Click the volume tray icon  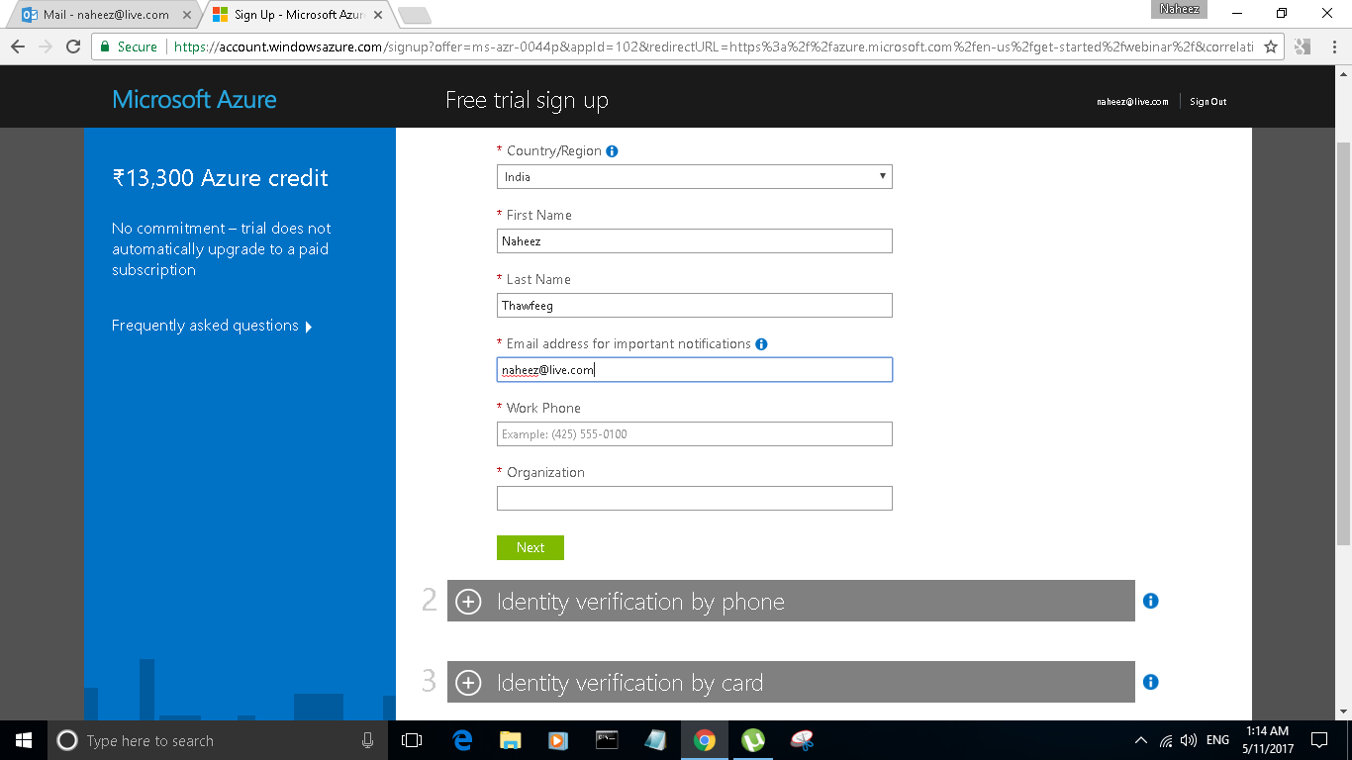coord(1189,740)
